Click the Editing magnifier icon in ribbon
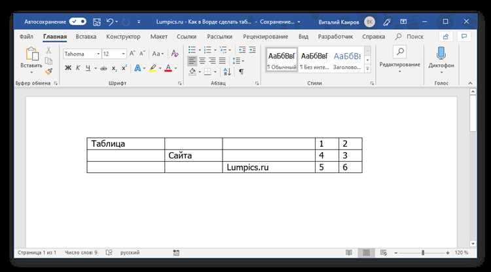The width and height of the screenshot is (491, 272). click(400, 52)
